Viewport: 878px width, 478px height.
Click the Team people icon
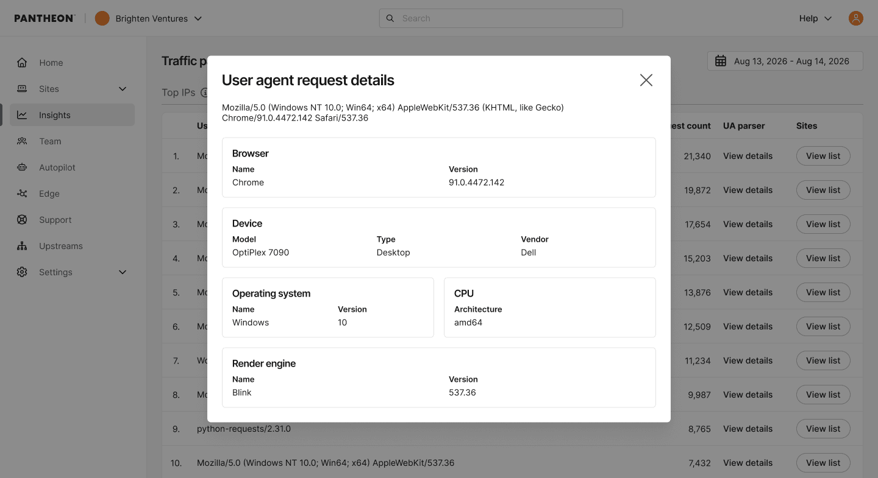click(x=22, y=141)
